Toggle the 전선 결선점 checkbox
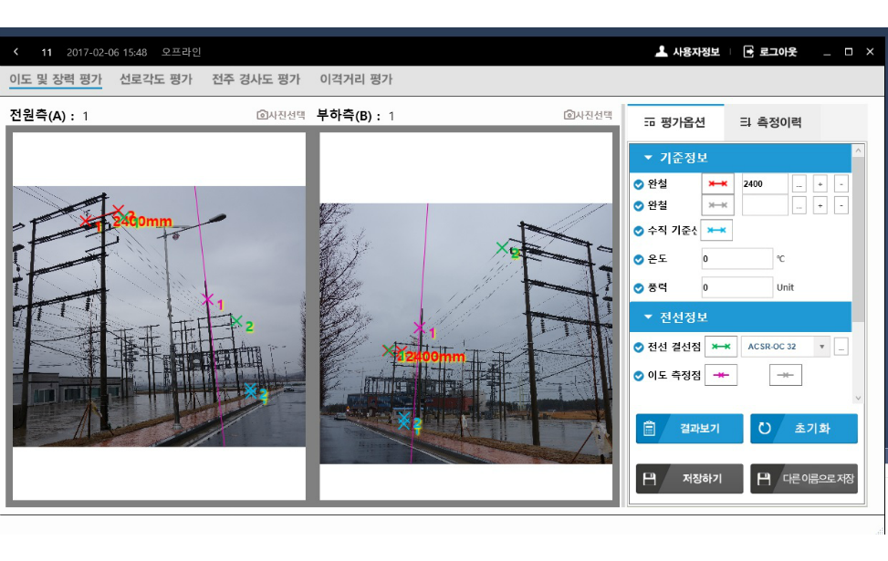Viewport: 888px width, 561px height. pos(638,347)
